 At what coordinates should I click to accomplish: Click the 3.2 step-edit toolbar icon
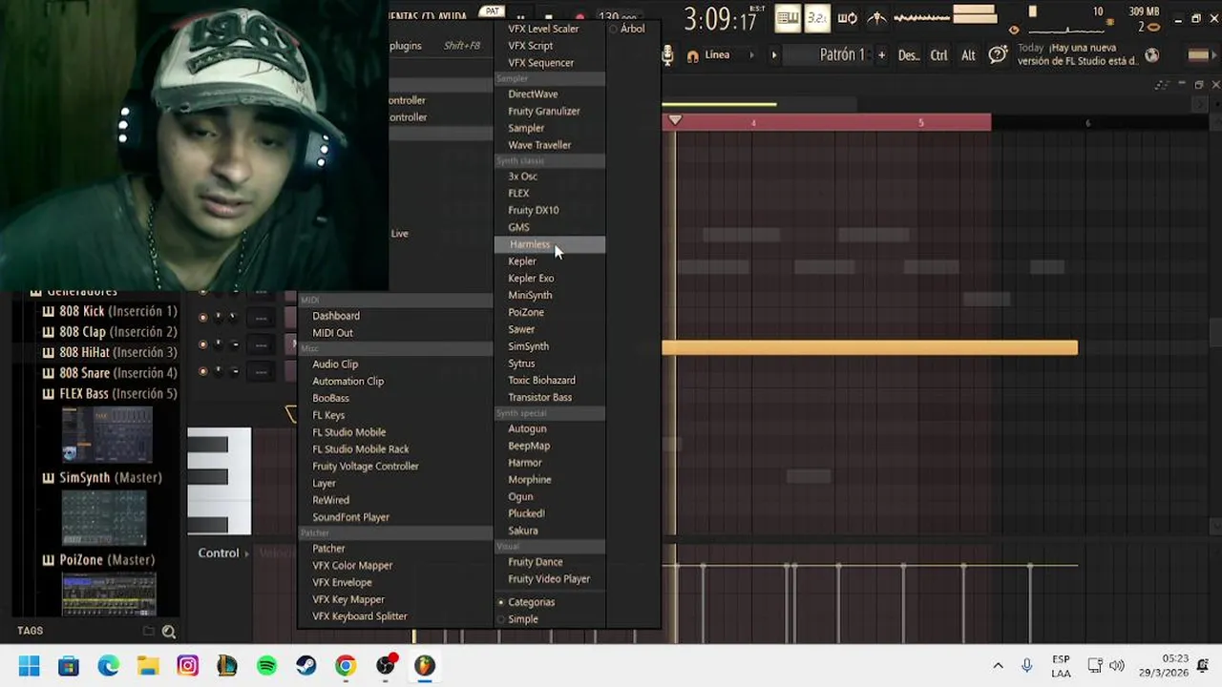pos(817,17)
